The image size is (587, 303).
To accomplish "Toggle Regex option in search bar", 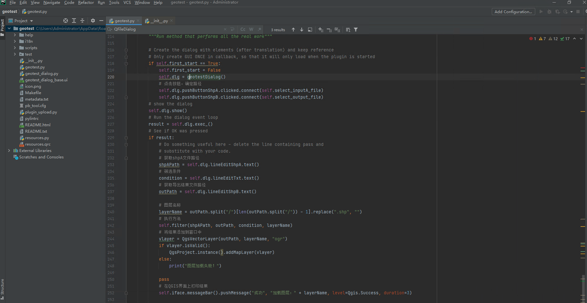I will pos(260,29).
